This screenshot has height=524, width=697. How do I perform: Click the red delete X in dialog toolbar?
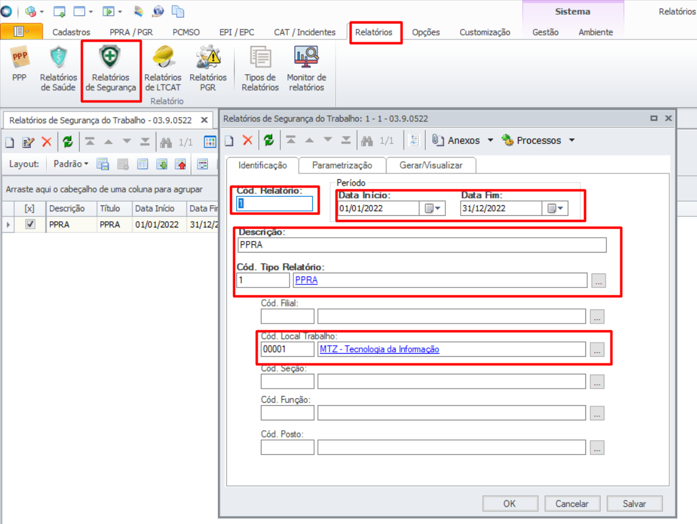(248, 140)
